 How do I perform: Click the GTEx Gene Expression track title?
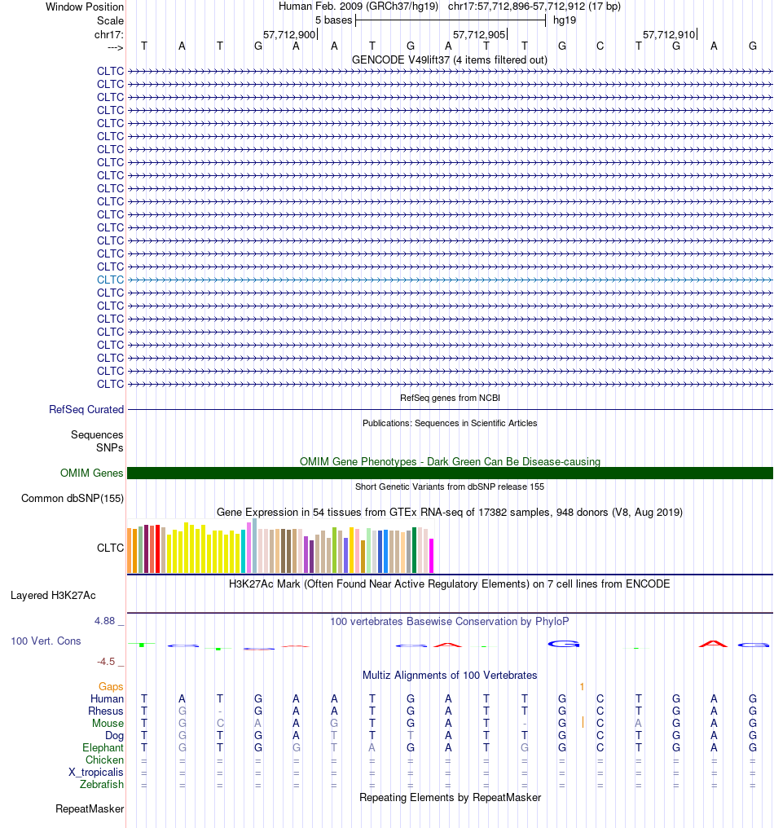[450, 513]
